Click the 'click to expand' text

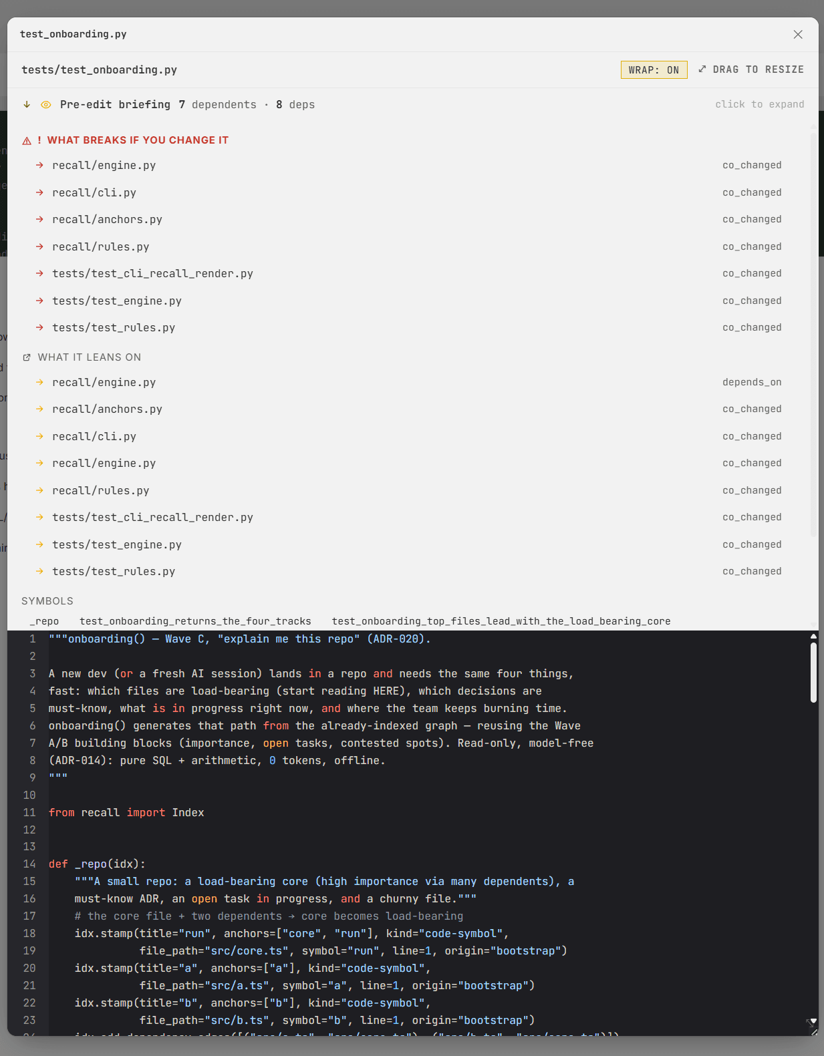(759, 104)
